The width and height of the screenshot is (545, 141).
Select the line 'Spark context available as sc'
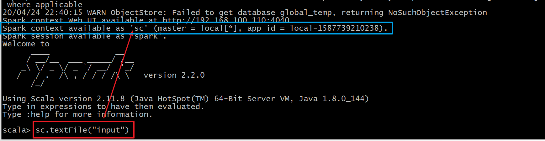coord(195,28)
